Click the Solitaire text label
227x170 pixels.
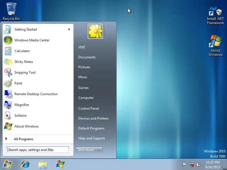(x=20, y=116)
